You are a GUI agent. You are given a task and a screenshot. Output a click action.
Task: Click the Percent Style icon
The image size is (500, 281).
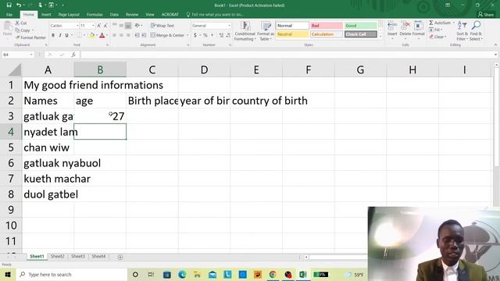click(205, 35)
